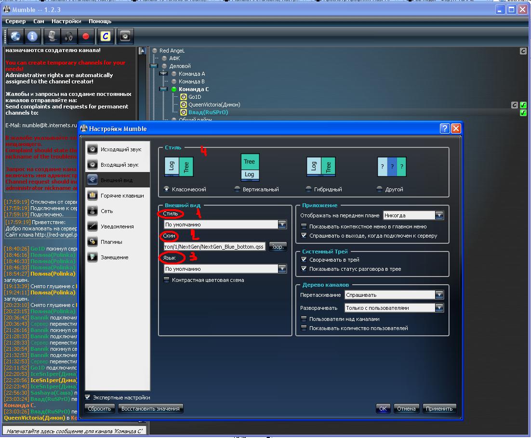
Task: Select the Классический radio button
Action: (x=166, y=189)
